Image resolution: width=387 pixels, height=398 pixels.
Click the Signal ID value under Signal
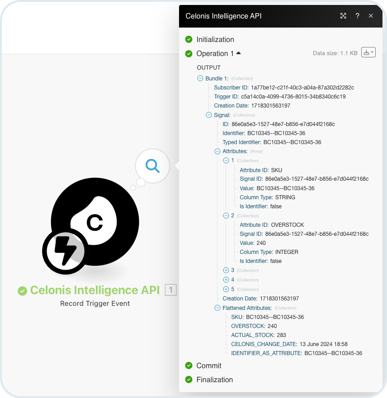coord(283,124)
